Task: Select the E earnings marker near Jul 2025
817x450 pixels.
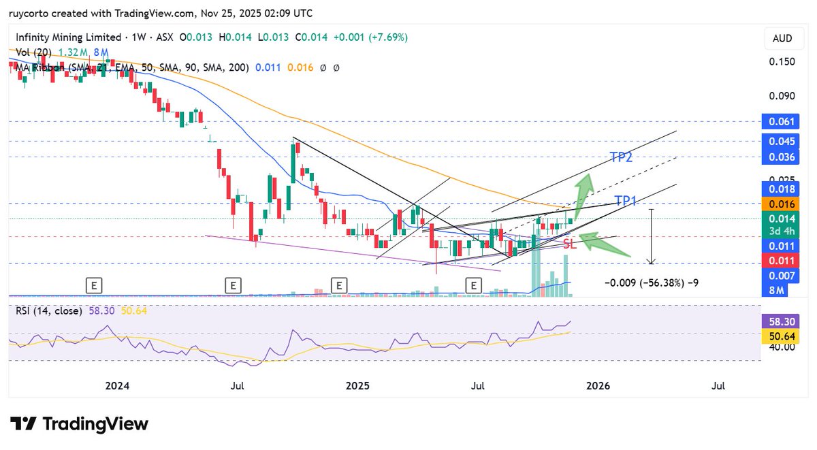Action: [472, 286]
